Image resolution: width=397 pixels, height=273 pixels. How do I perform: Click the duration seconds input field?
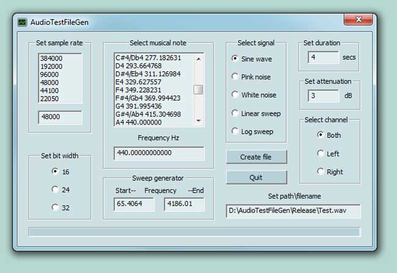[323, 57]
